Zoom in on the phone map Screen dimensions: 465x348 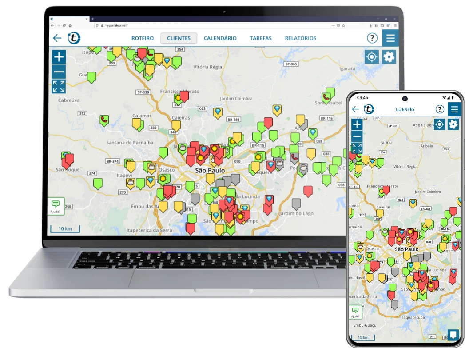(357, 124)
